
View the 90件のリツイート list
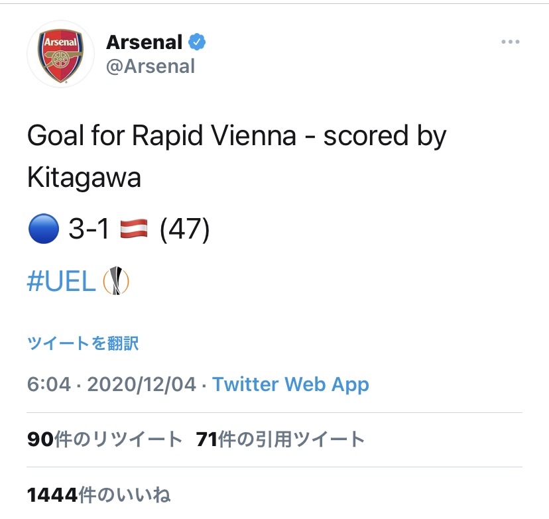105,439
